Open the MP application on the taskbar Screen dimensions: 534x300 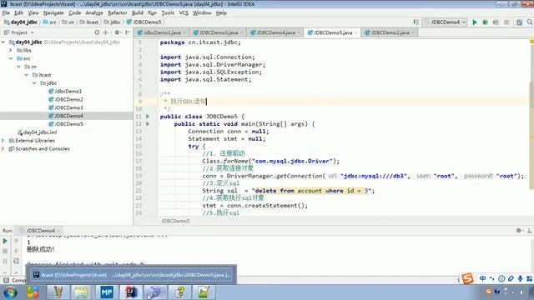(107, 292)
